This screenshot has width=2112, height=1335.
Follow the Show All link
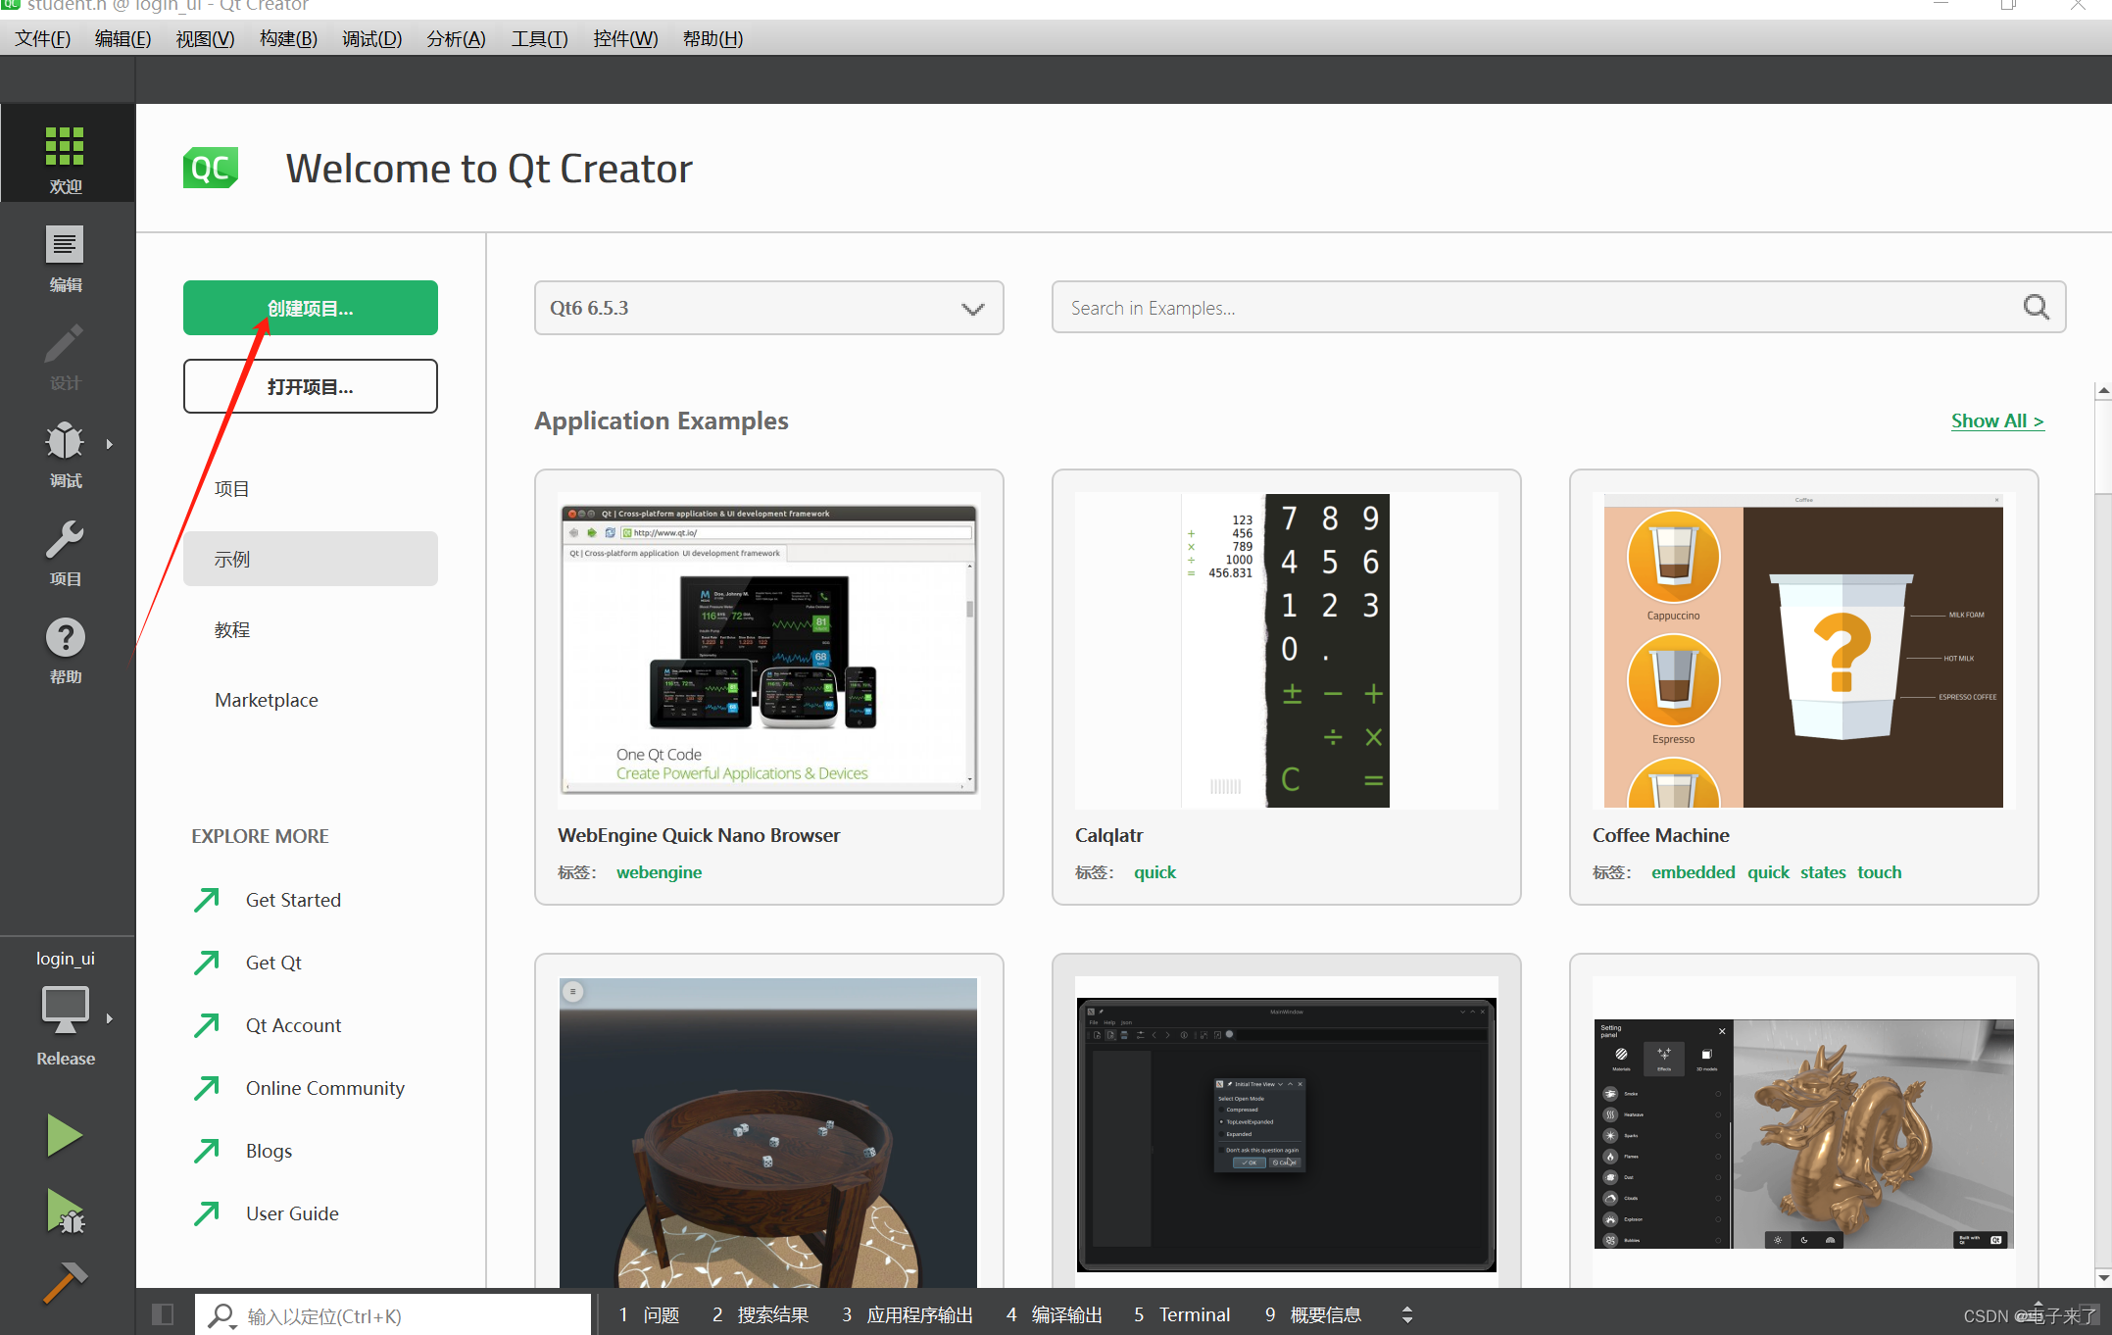1996,420
